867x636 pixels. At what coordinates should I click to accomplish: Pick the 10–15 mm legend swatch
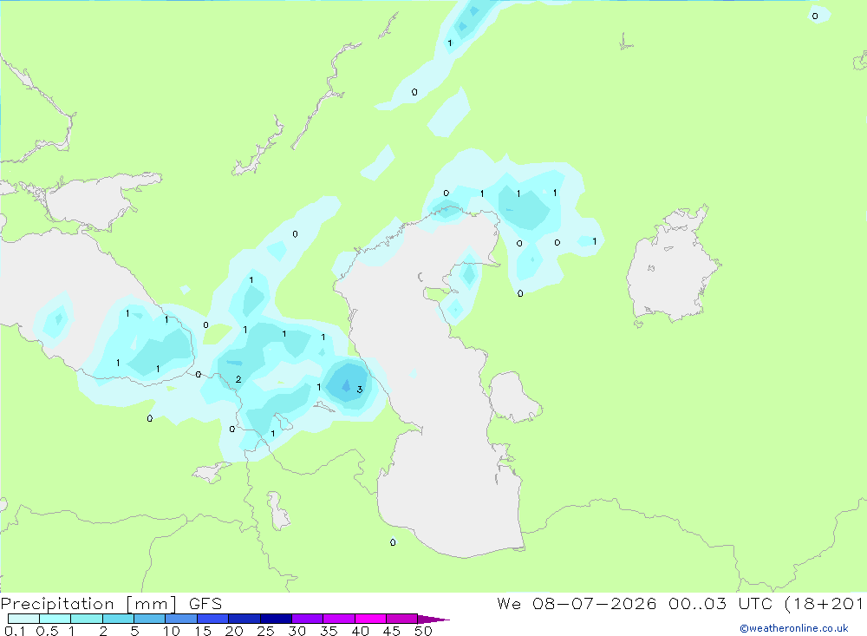pyautogui.click(x=181, y=619)
